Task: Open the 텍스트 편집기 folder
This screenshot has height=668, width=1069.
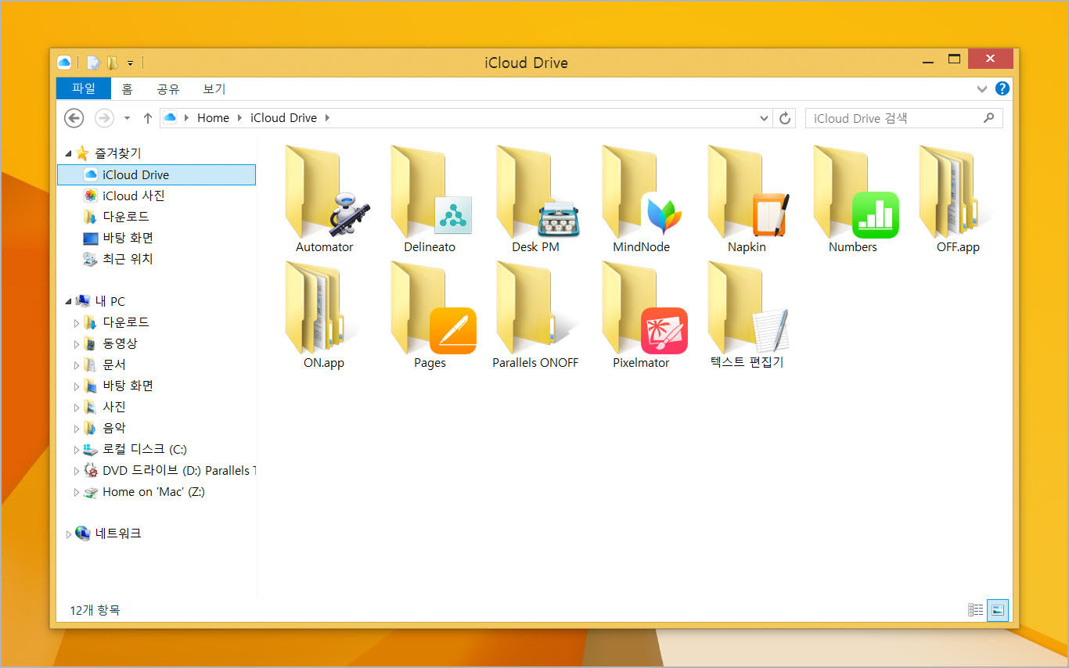Action: [747, 314]
